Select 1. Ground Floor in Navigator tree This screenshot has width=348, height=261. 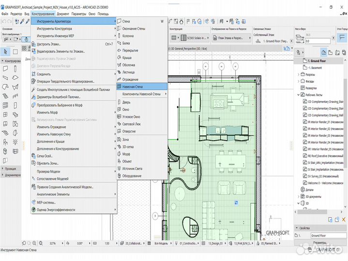pos(317,61)
